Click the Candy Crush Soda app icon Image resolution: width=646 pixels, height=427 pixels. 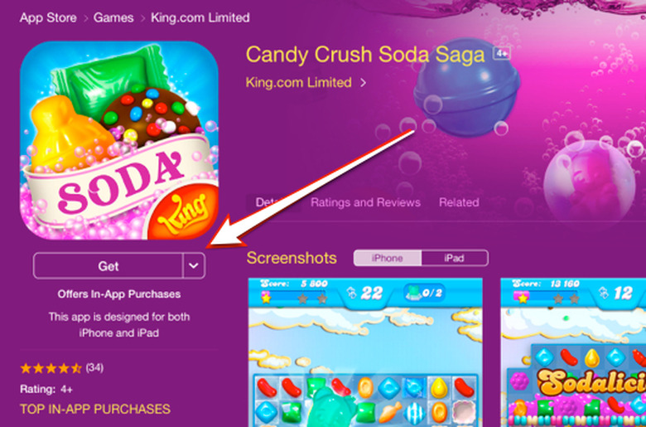119,140
